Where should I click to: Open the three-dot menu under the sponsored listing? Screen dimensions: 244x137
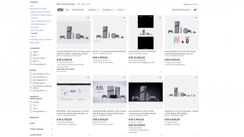[89, 72]
